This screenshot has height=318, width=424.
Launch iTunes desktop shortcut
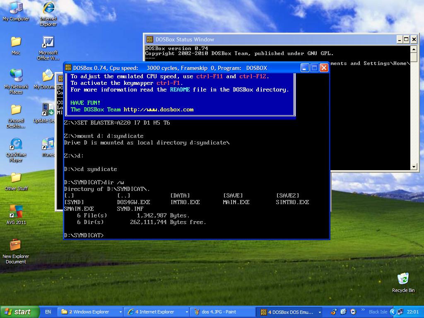click(48, 147)
